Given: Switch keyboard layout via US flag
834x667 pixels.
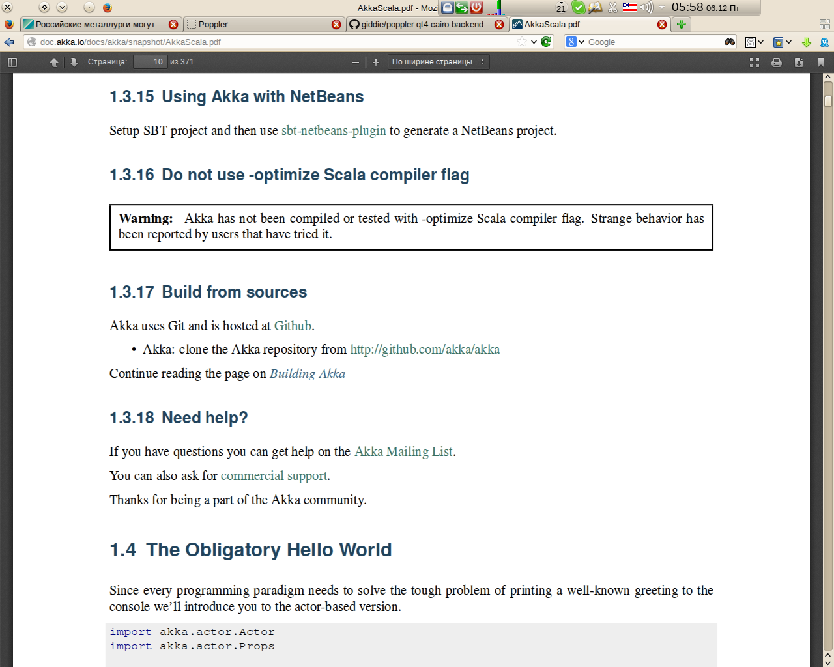Looking at the screenshot, I should point(629,7).
